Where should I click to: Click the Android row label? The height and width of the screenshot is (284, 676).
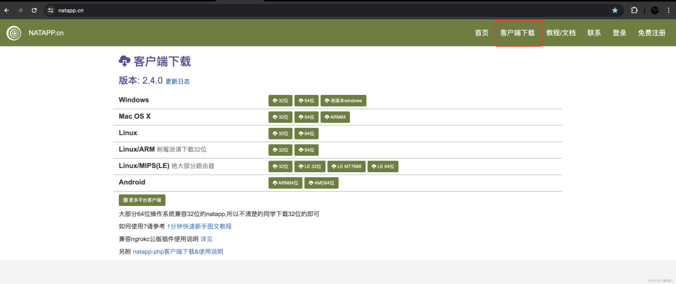pos(132,182)
